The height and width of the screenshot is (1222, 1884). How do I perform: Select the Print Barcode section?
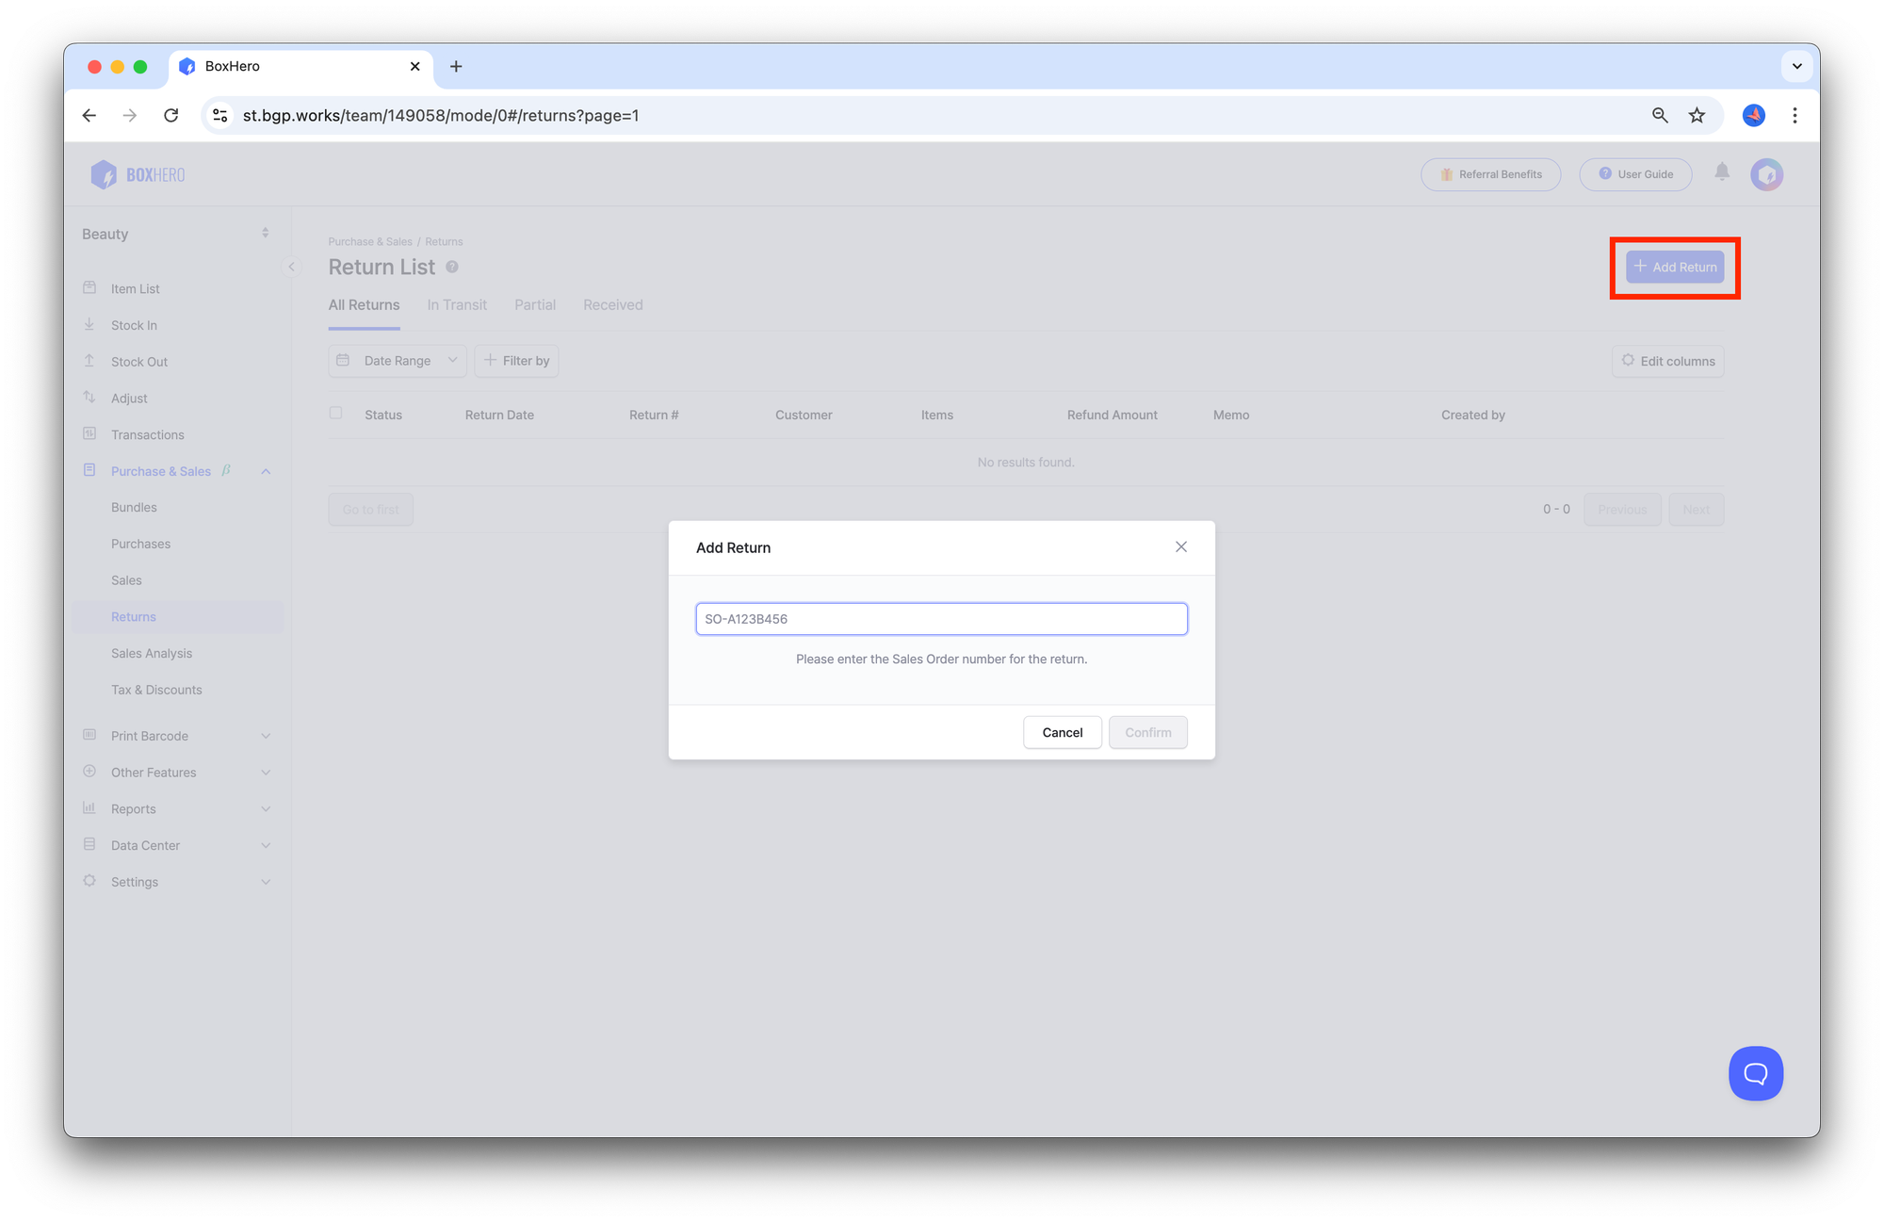(150, 735)
